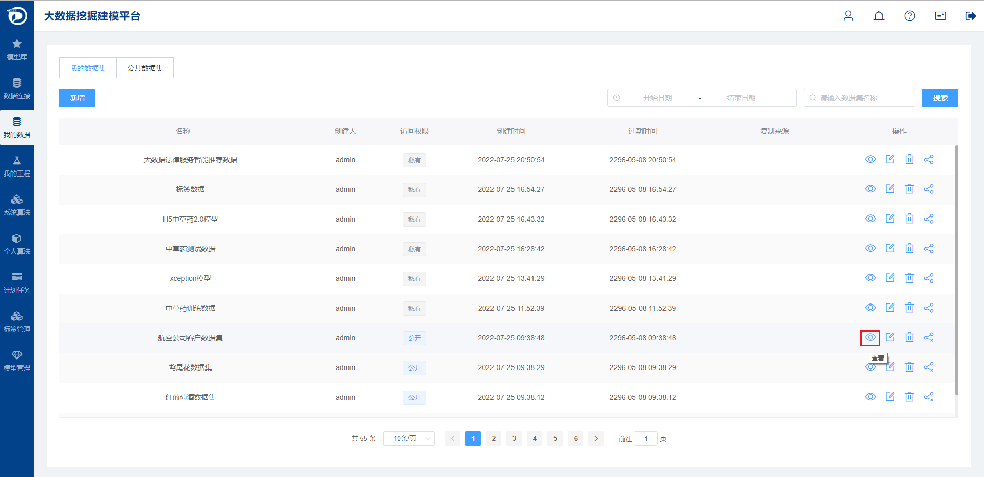
Task: Go to 数据连接 in the sidebar
Action: pos(17,89)
